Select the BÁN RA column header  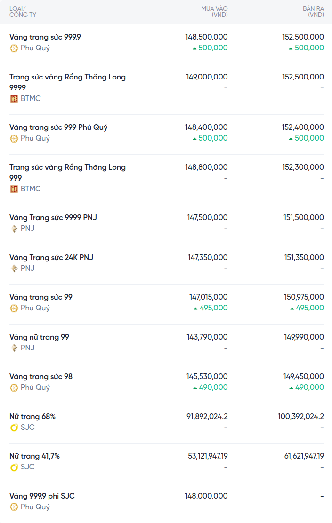click(313, 12)
